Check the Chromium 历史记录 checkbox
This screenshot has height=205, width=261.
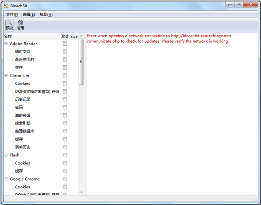click(x=65, y=99)
